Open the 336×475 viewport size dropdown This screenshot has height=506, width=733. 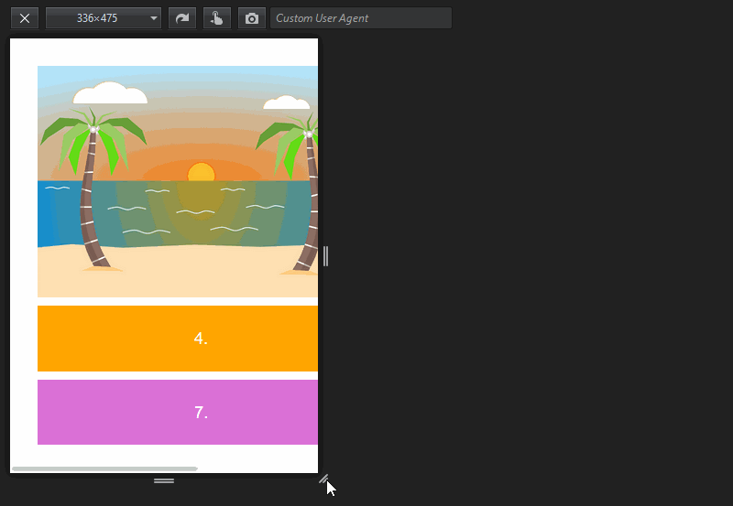click(x=104, y=18)
